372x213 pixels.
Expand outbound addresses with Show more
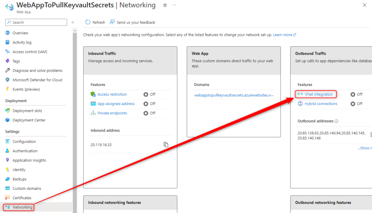pos(364,148)
